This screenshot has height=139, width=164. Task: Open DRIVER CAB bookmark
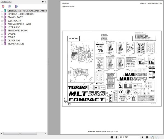pyautogui.click(x=14, y=40)
